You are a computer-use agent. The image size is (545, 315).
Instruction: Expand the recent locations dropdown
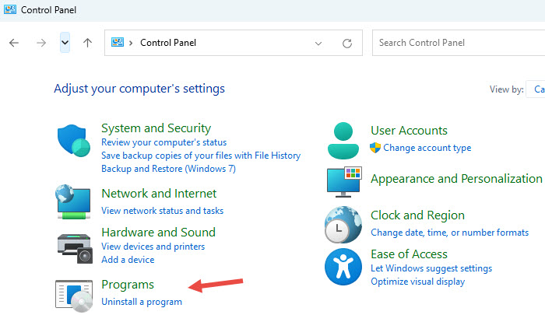(x=65, y=43)
